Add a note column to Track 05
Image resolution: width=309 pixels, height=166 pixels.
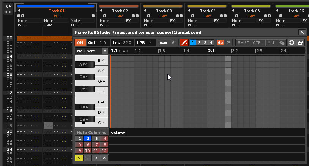pos(236,16)
